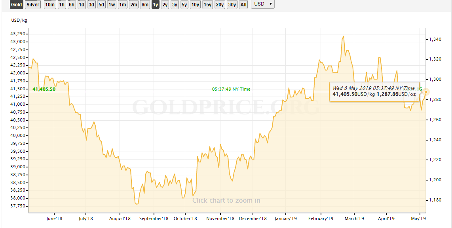452x228 pixels.
Task: Set time range to 6h
Action: (x=72, y=5)
